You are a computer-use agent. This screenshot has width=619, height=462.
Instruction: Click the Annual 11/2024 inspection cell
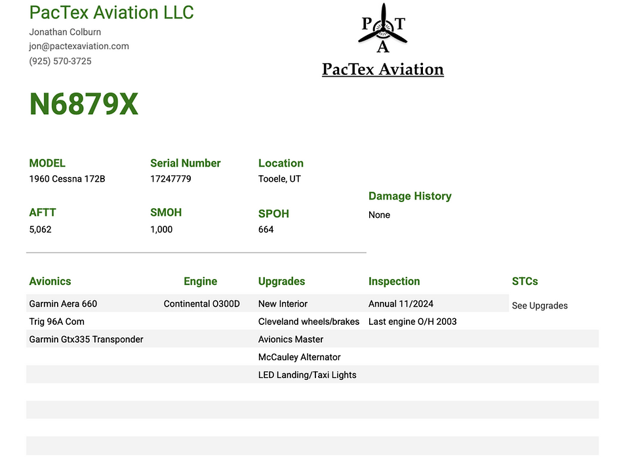pyautogui.click(x=401, y=304)
